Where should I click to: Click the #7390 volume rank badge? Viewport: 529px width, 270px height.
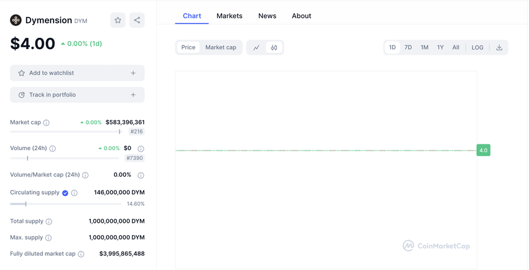[x=134, y=158]
